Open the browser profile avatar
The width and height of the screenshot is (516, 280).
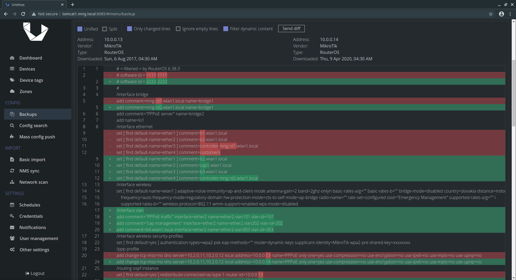[501, 14]
